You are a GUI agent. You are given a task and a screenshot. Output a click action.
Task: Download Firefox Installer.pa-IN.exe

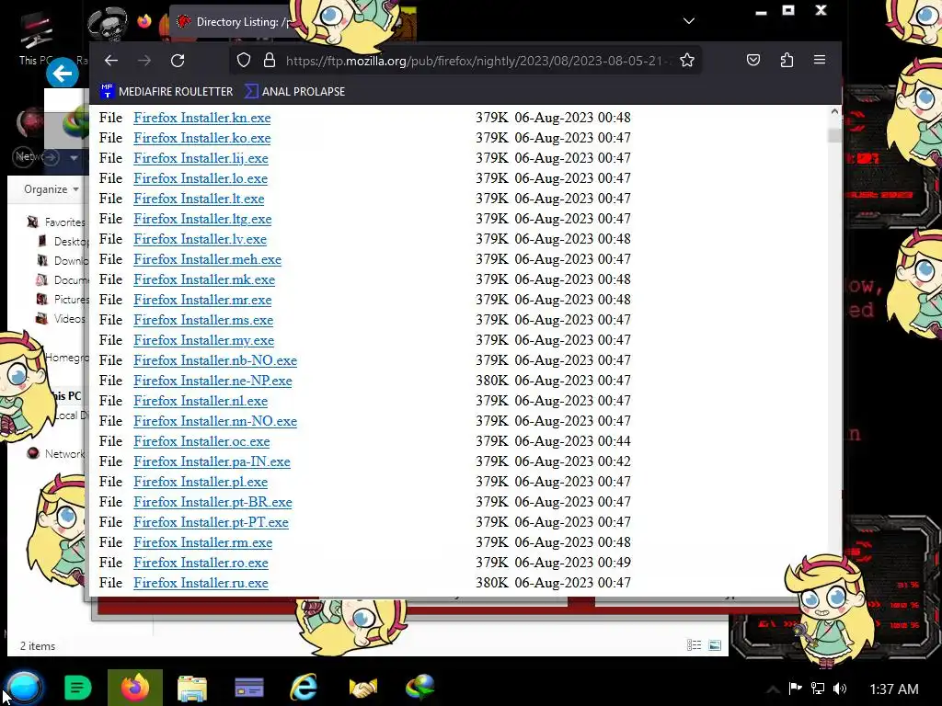point(213,461)
